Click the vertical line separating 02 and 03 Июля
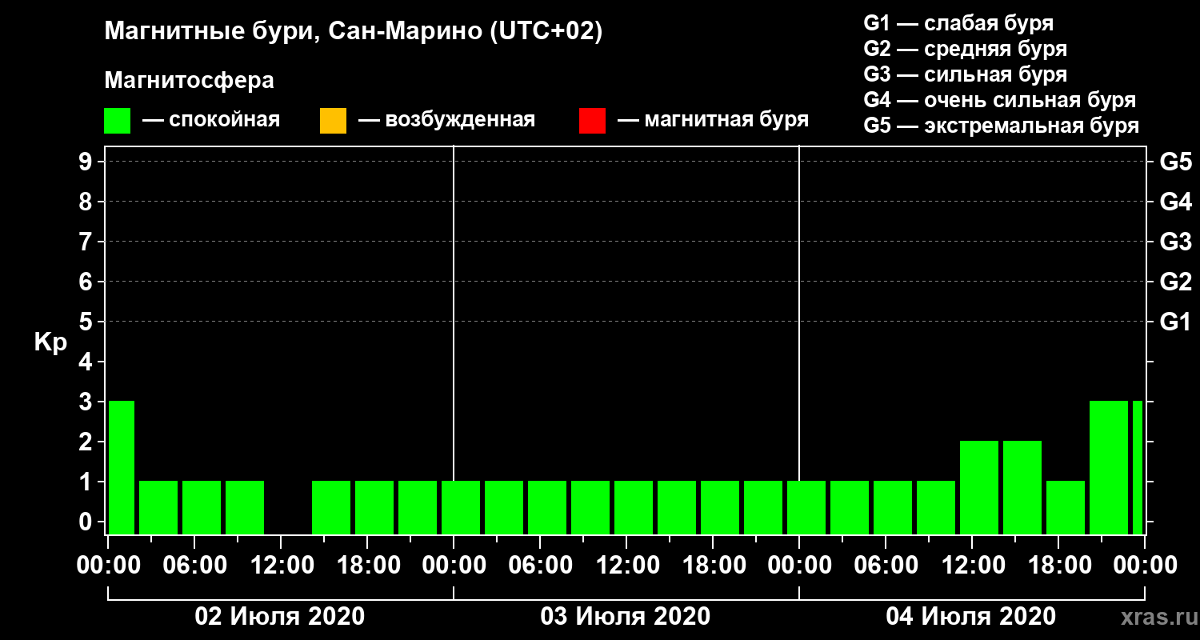The width and height of the screenshot is (1200, 640). (x=454, y=340)
